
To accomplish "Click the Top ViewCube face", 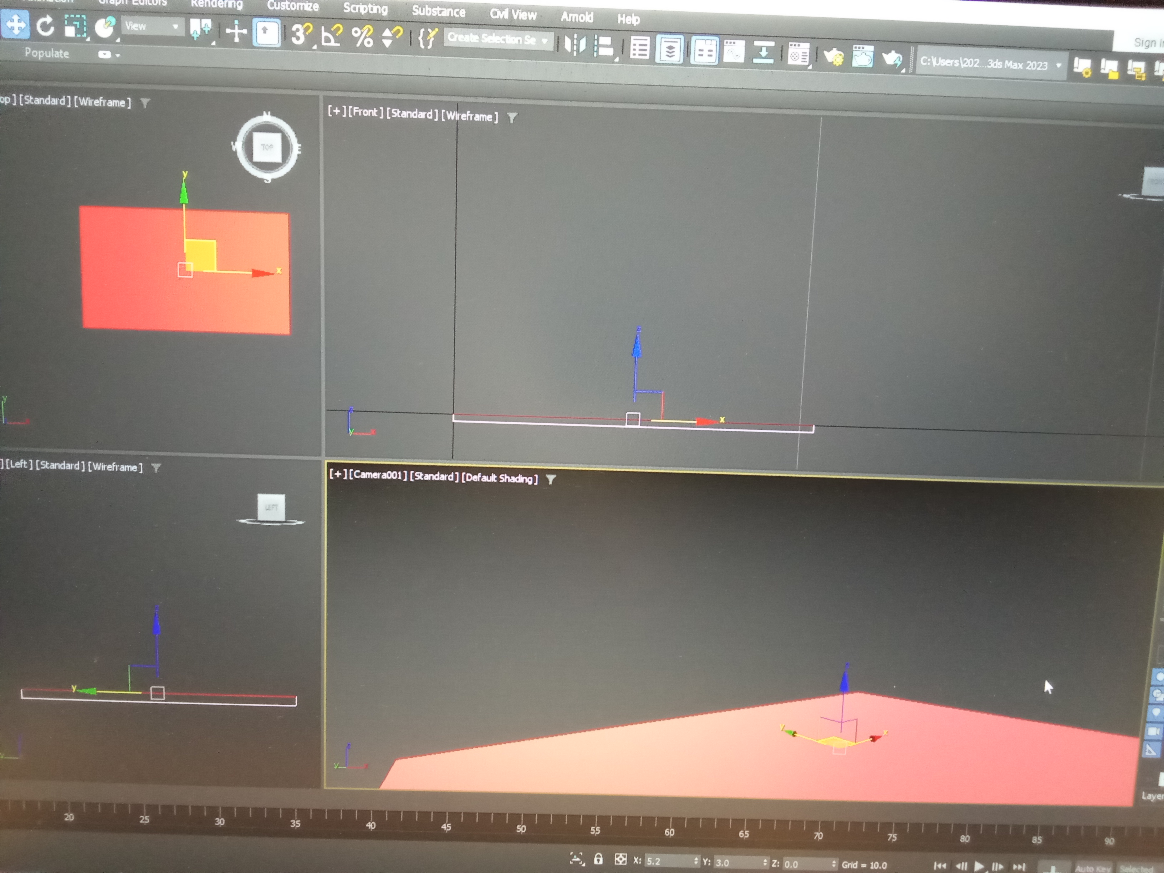I will [267, 147].
